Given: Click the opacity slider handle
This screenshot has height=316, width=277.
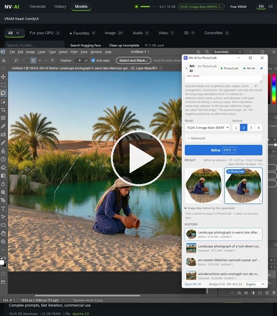Looking at the screenshot, I should click(x=275, y=145).
